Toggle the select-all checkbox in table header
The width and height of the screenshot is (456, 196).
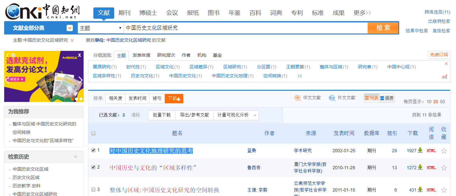pos(93,133)
